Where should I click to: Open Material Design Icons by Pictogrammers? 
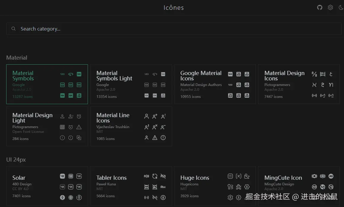(x=299, y=84)
